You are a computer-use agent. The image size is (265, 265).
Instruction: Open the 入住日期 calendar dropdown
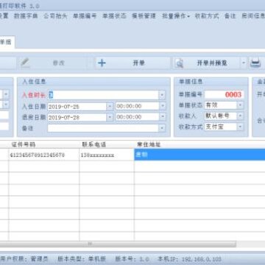[110, 107]
